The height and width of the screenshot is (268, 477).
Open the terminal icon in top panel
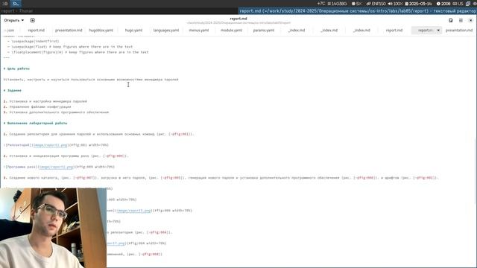16,4
